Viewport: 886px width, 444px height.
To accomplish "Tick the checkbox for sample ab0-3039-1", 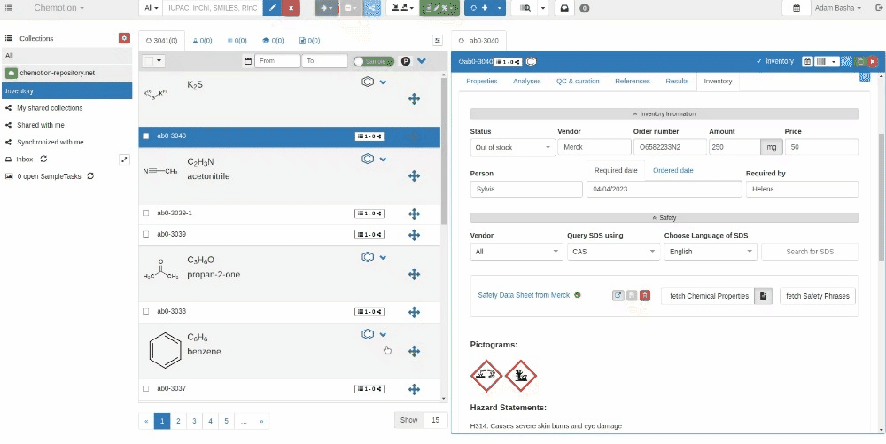I will (146, 214).
